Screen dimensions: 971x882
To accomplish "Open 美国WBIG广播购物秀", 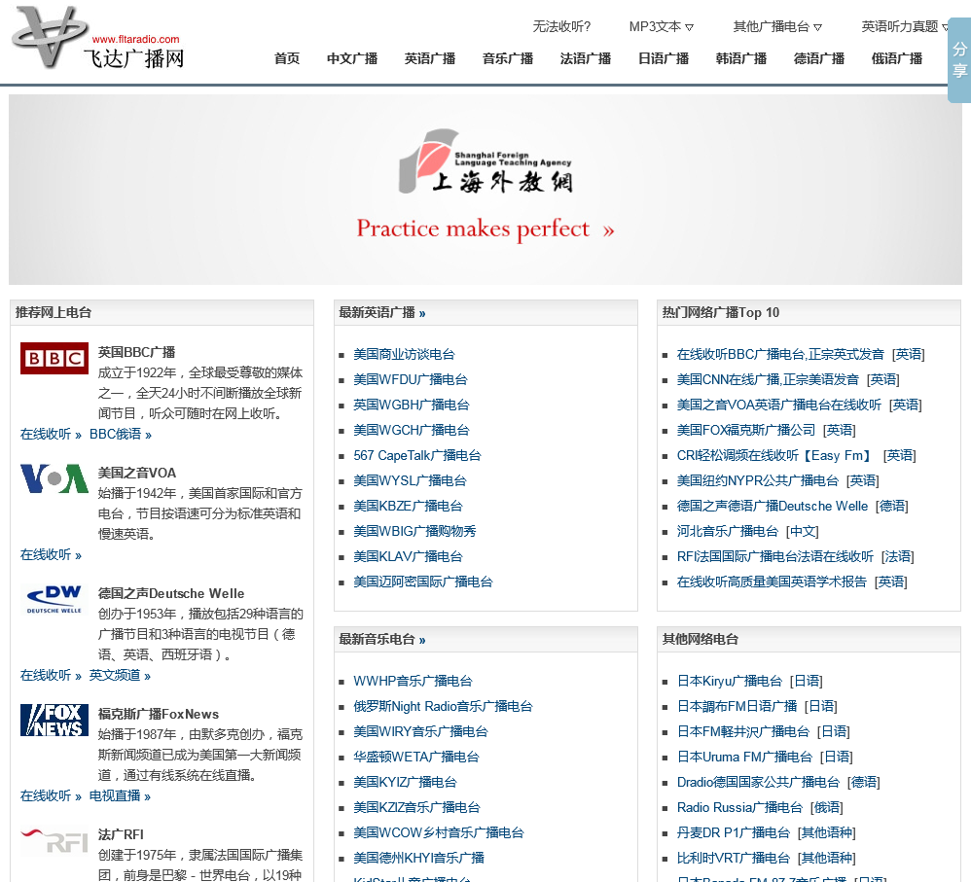I will pos(414,532).
